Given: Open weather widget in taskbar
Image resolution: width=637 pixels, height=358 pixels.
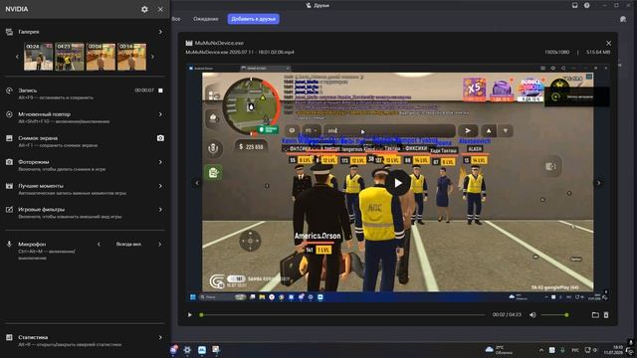Looking at the screenshot, I should point(500,349).
